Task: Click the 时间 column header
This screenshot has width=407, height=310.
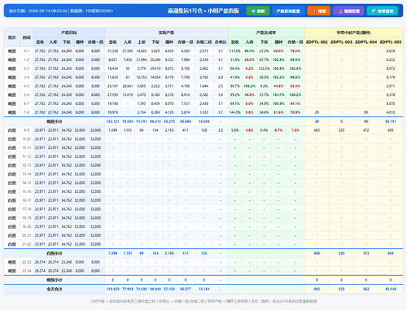Action: click(x=27, y=37)
